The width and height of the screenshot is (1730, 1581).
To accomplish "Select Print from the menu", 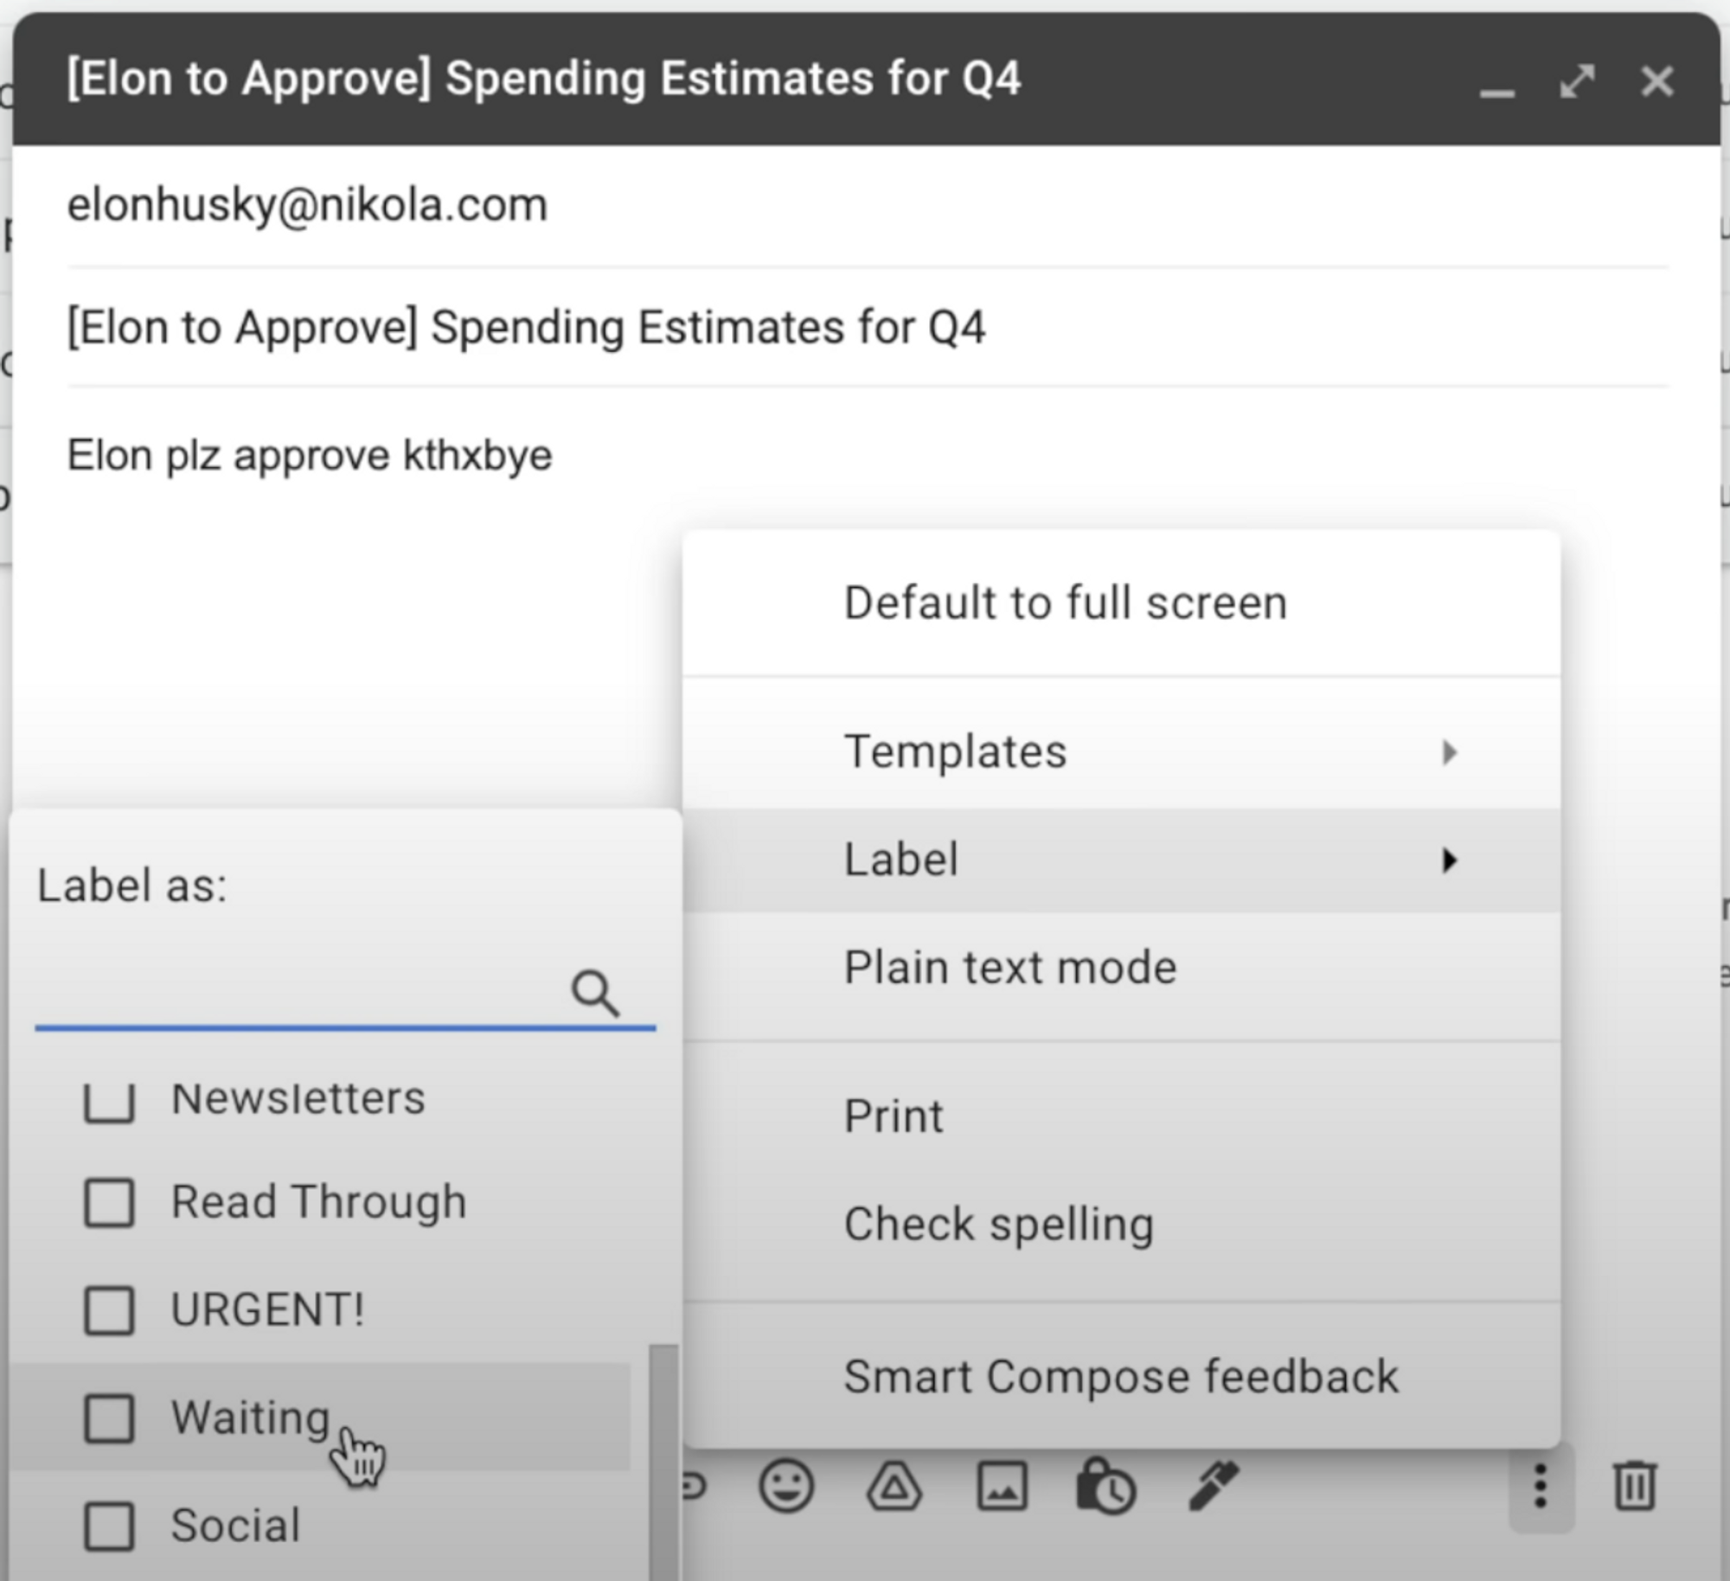I will (1121, 1117).
